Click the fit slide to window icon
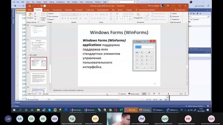The height and width of the screenshot is (125, 223). [185, 94]
